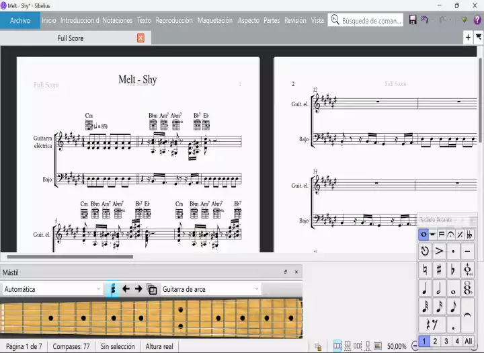Click the keypad natural sign button
This screenshot has height=353, width=484.
click(x=425, y=270)
